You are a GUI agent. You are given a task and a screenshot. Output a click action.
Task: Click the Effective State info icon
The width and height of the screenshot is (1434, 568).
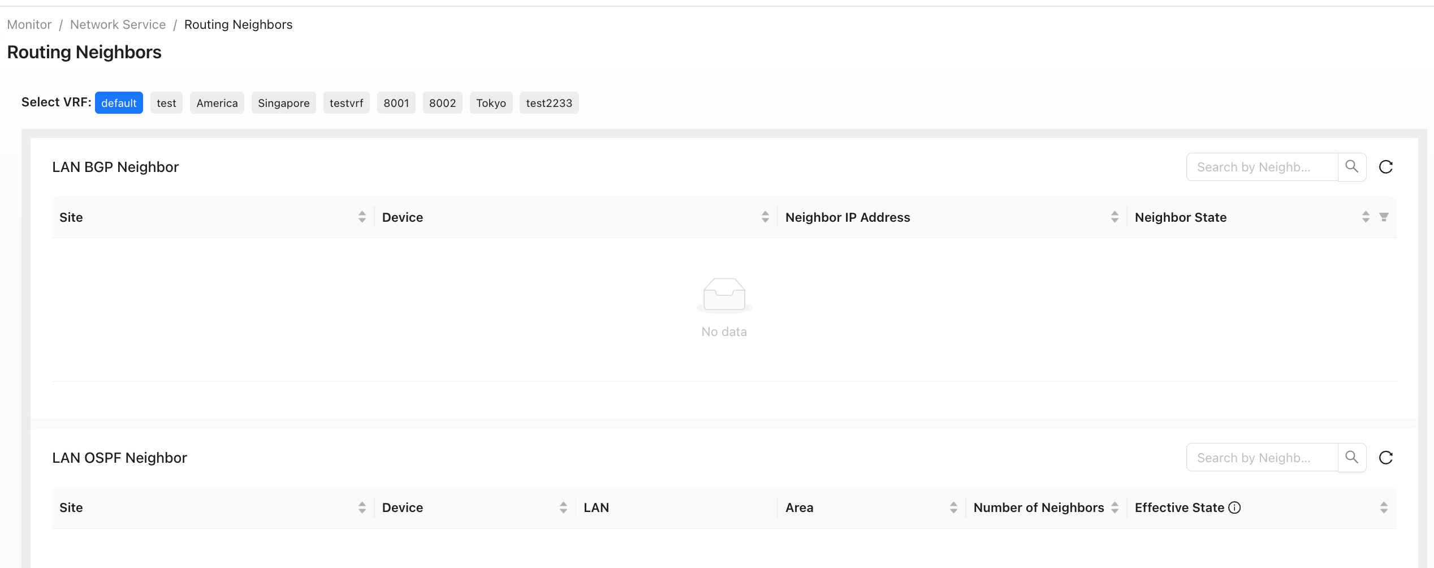tap(1235, 507)
